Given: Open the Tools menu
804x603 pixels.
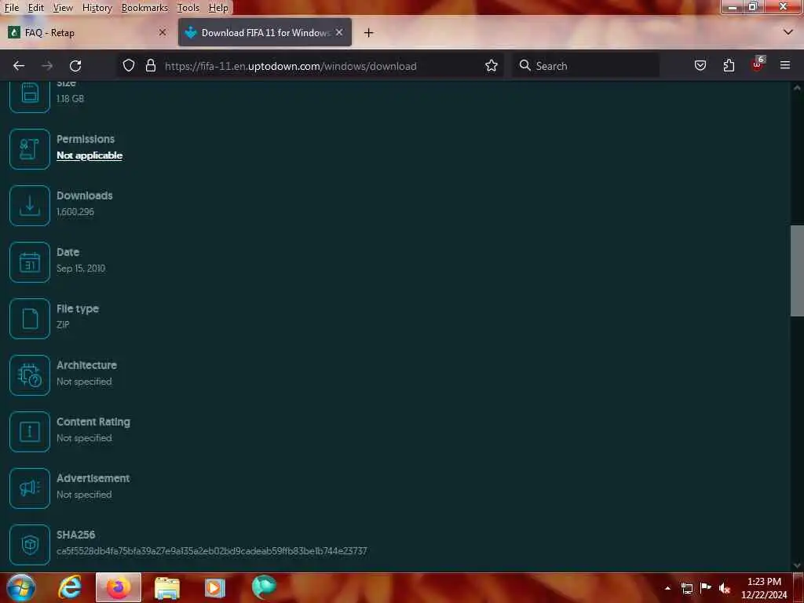Looking at the screenshot, I should [x=188, y=8].
